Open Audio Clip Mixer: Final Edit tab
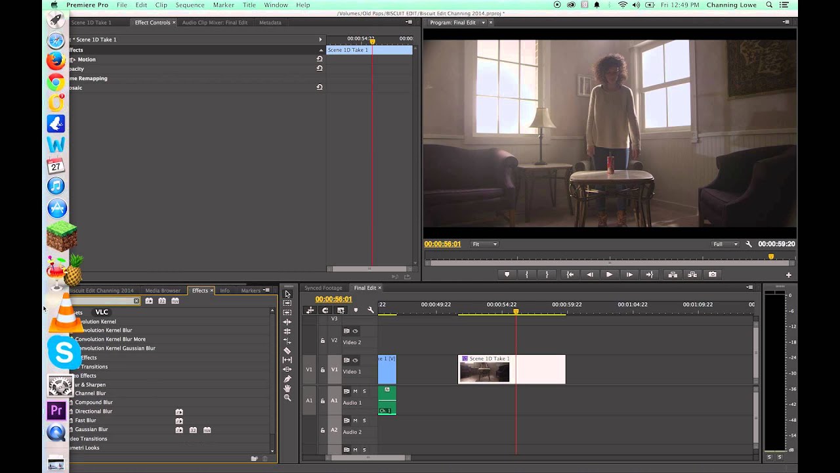 [215, 22]
